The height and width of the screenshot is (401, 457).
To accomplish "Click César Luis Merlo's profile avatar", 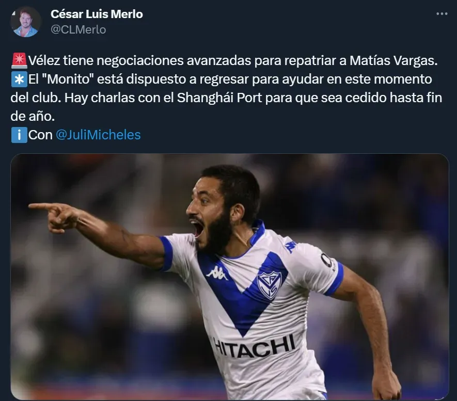I will tap(25, 22).
